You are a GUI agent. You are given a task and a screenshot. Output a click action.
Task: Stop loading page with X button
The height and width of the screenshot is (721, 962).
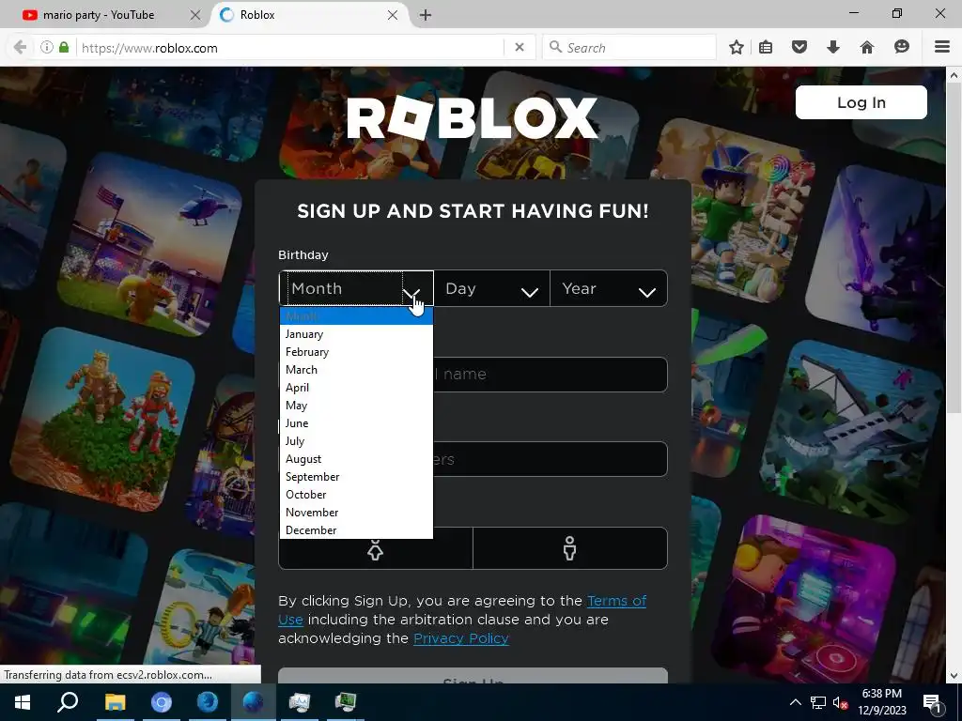point(519,47)
